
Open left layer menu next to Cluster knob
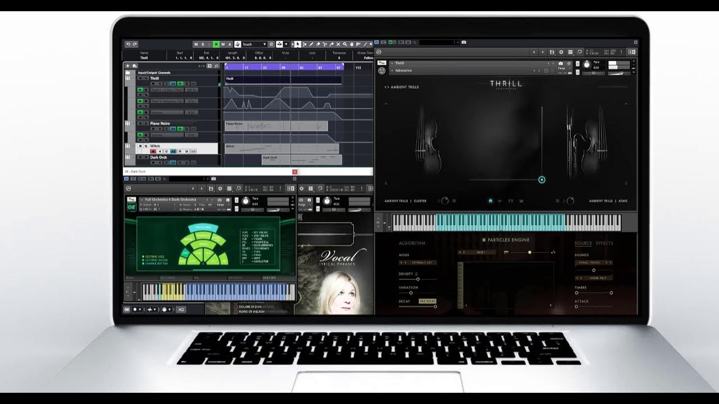pyautogui.click(x=454, y=201)
